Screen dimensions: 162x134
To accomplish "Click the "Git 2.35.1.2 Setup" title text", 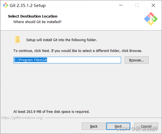I will (28, 6).
